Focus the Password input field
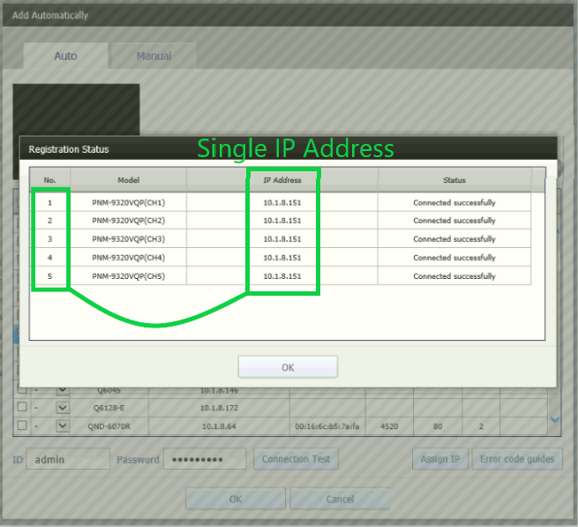The image size is (578, 527). click(205, 459)
